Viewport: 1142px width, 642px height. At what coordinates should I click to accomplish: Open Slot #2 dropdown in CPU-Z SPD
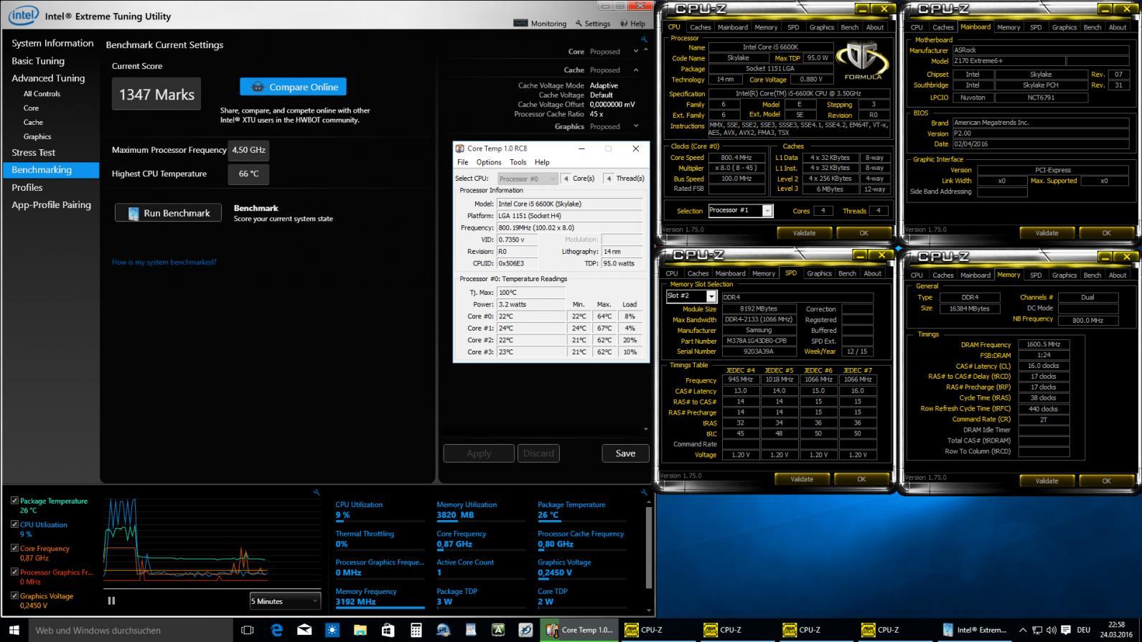[x=691, y=296]
